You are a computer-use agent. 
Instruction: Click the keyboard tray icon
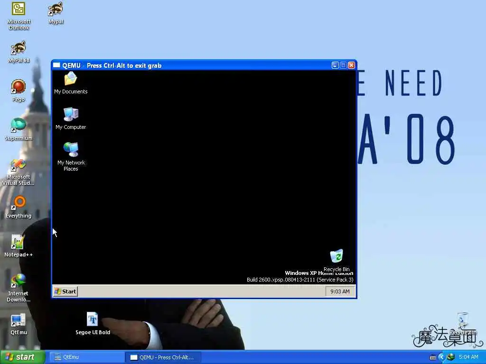pyautogui.click(x=433, y=357)
